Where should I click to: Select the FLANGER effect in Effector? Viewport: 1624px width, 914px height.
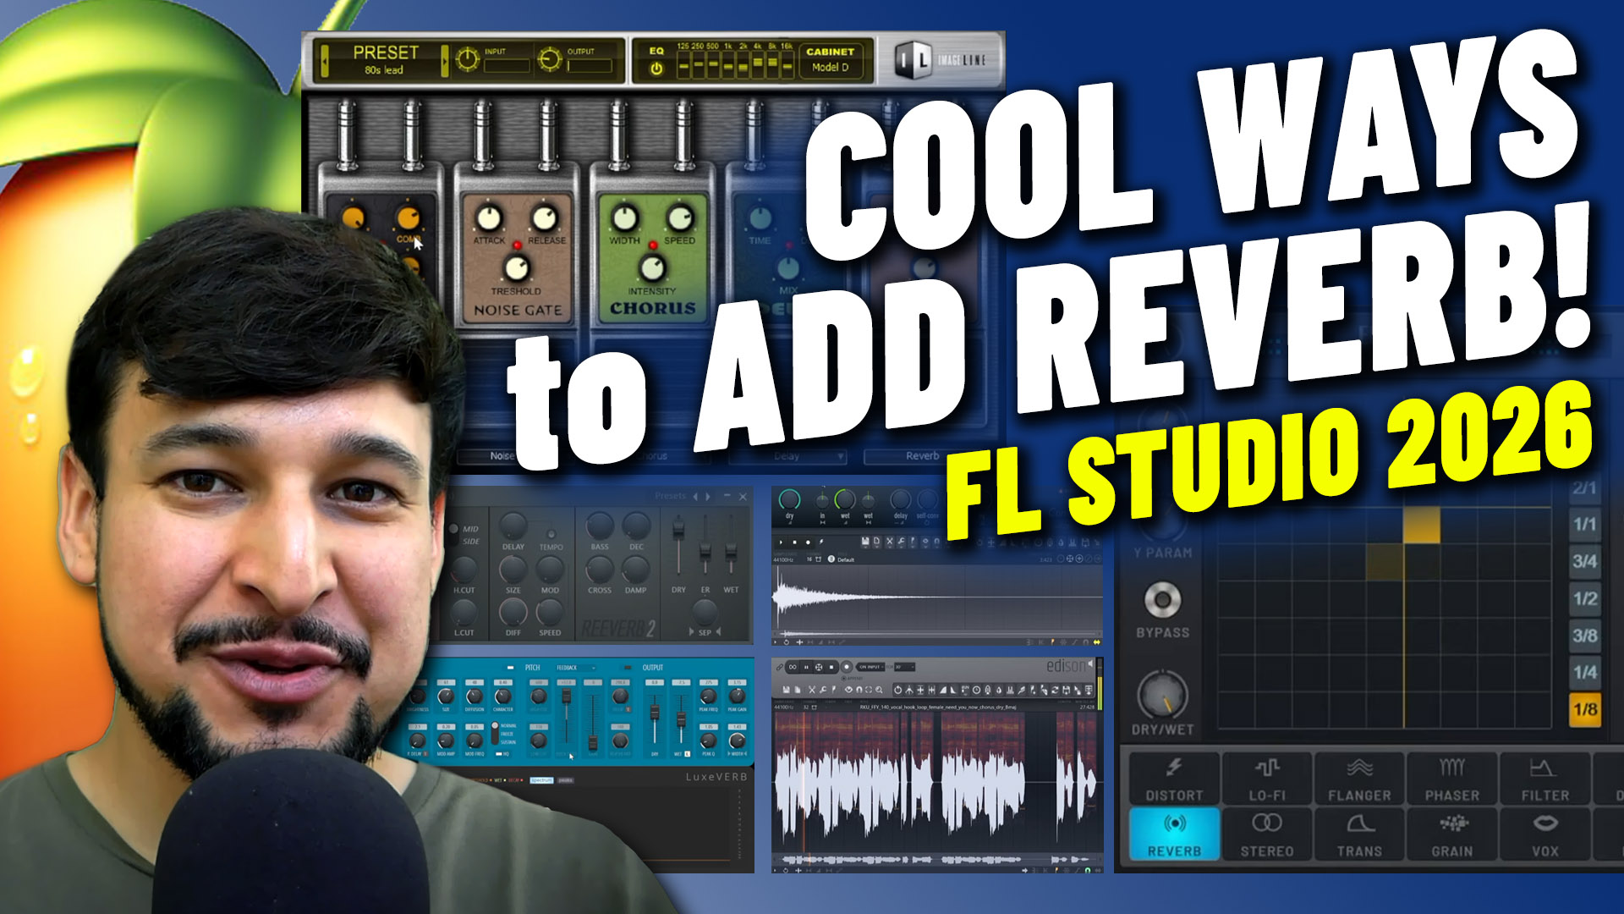tap(1359, 778)
